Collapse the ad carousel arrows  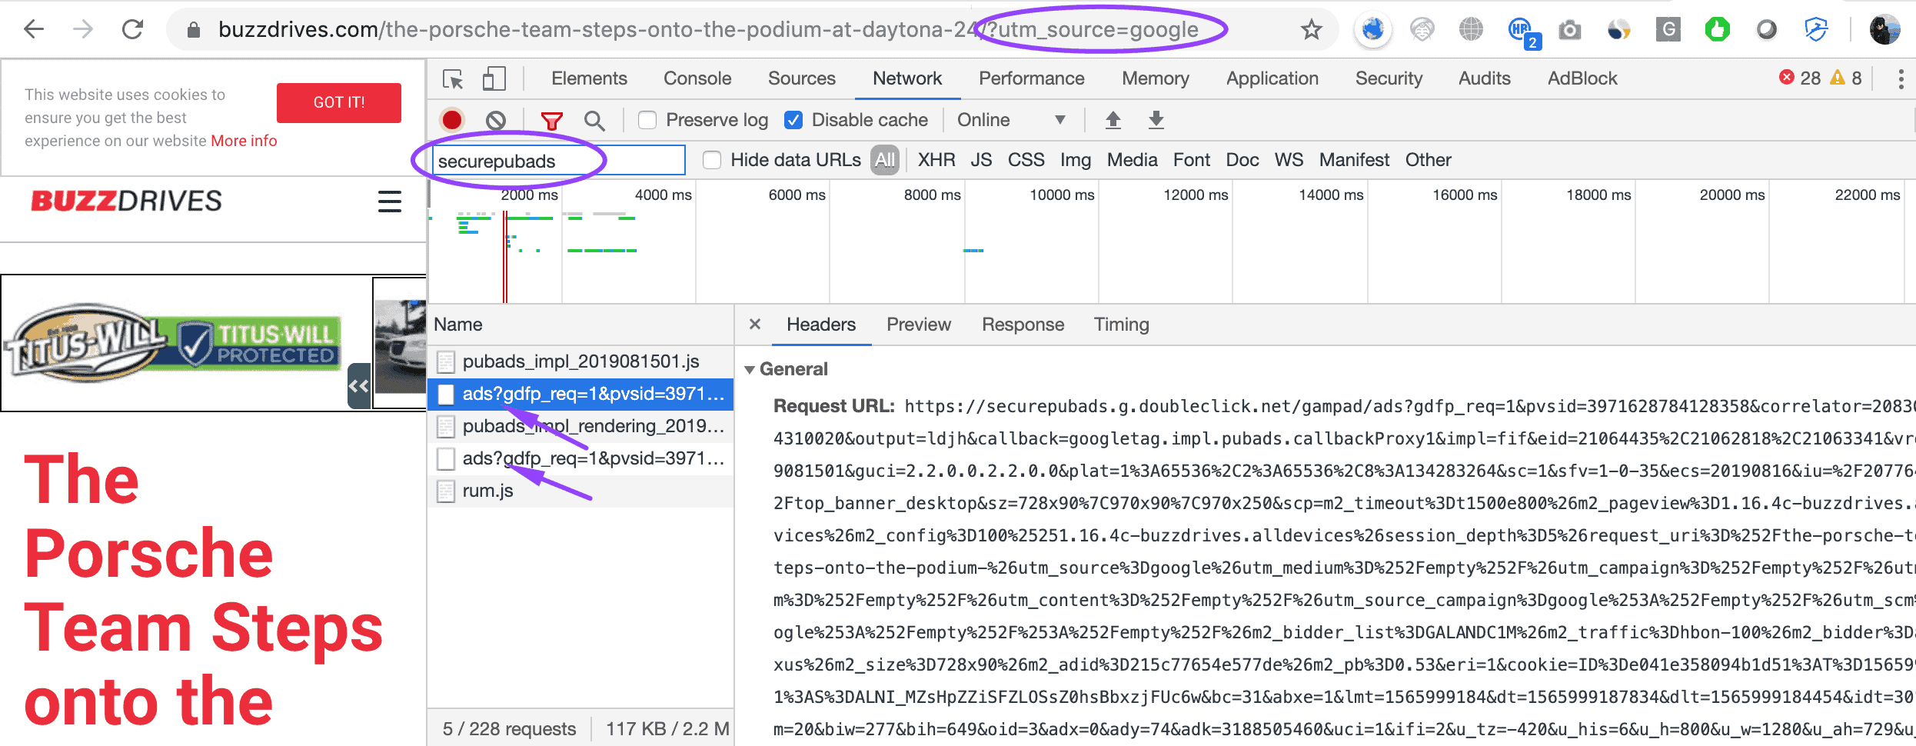(x=359, y=386)
